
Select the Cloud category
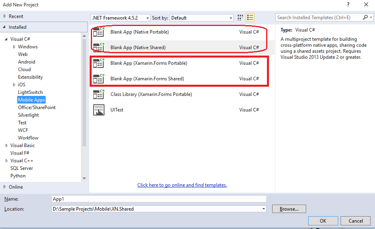(x=24, y=70)
